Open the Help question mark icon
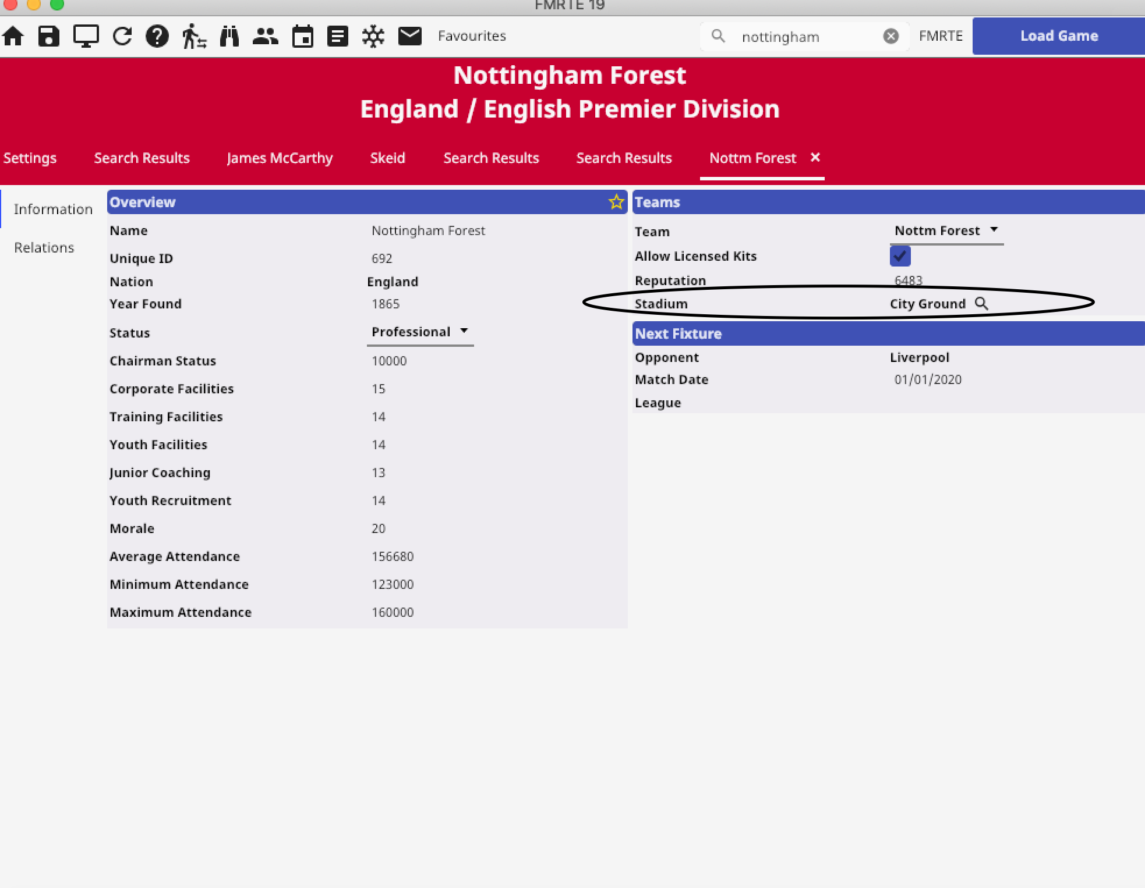 (x=157, y=36)
